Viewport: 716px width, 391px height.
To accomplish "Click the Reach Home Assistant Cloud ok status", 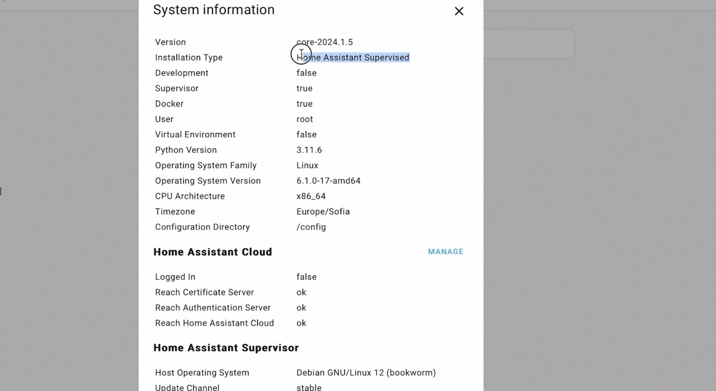I will 301,323.
